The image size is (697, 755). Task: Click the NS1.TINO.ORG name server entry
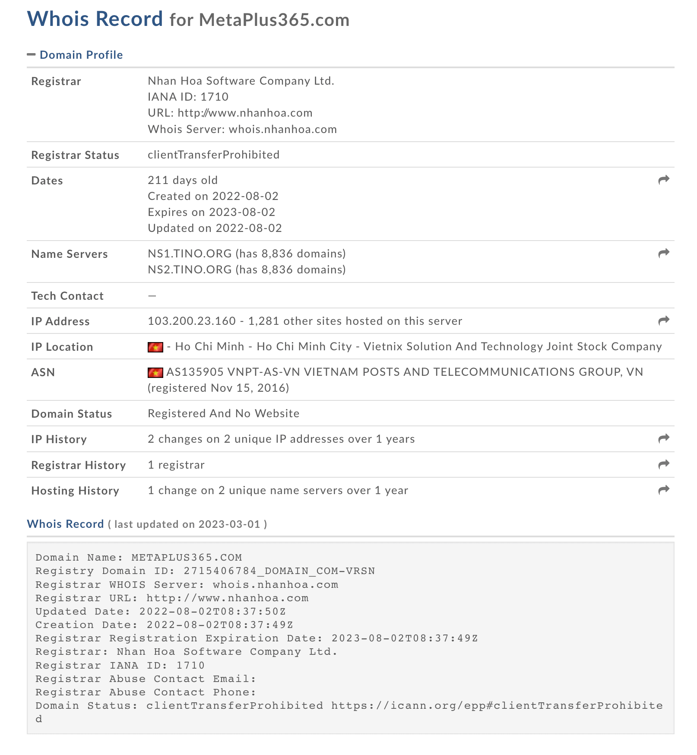247,254
